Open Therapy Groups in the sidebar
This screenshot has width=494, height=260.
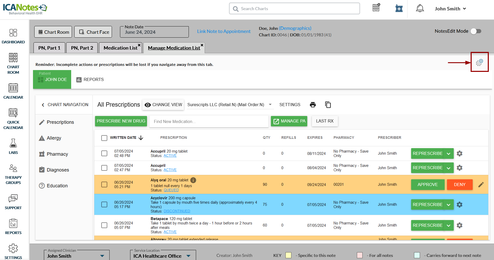(x=13, y=174)
